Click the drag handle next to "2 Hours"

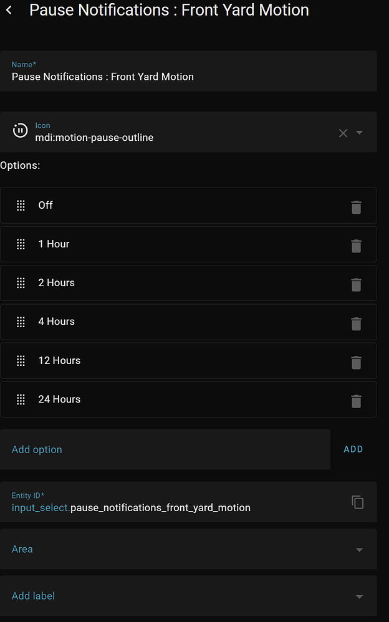click(21, 282)
